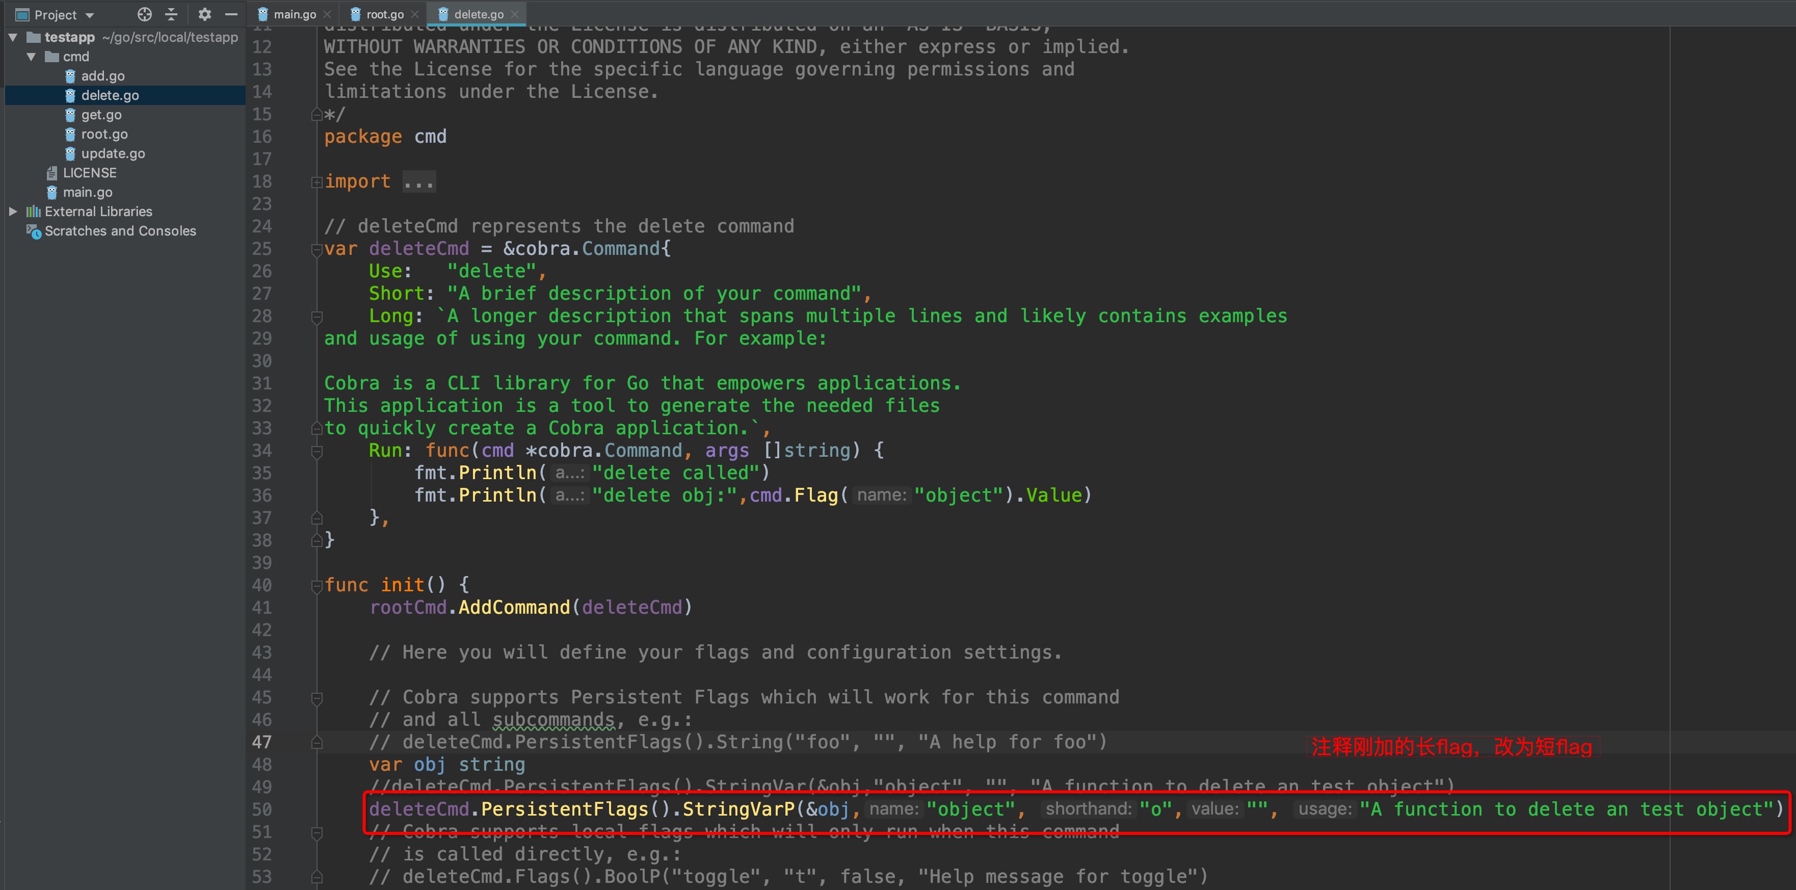Expand the folded import block

coord(316,182)
